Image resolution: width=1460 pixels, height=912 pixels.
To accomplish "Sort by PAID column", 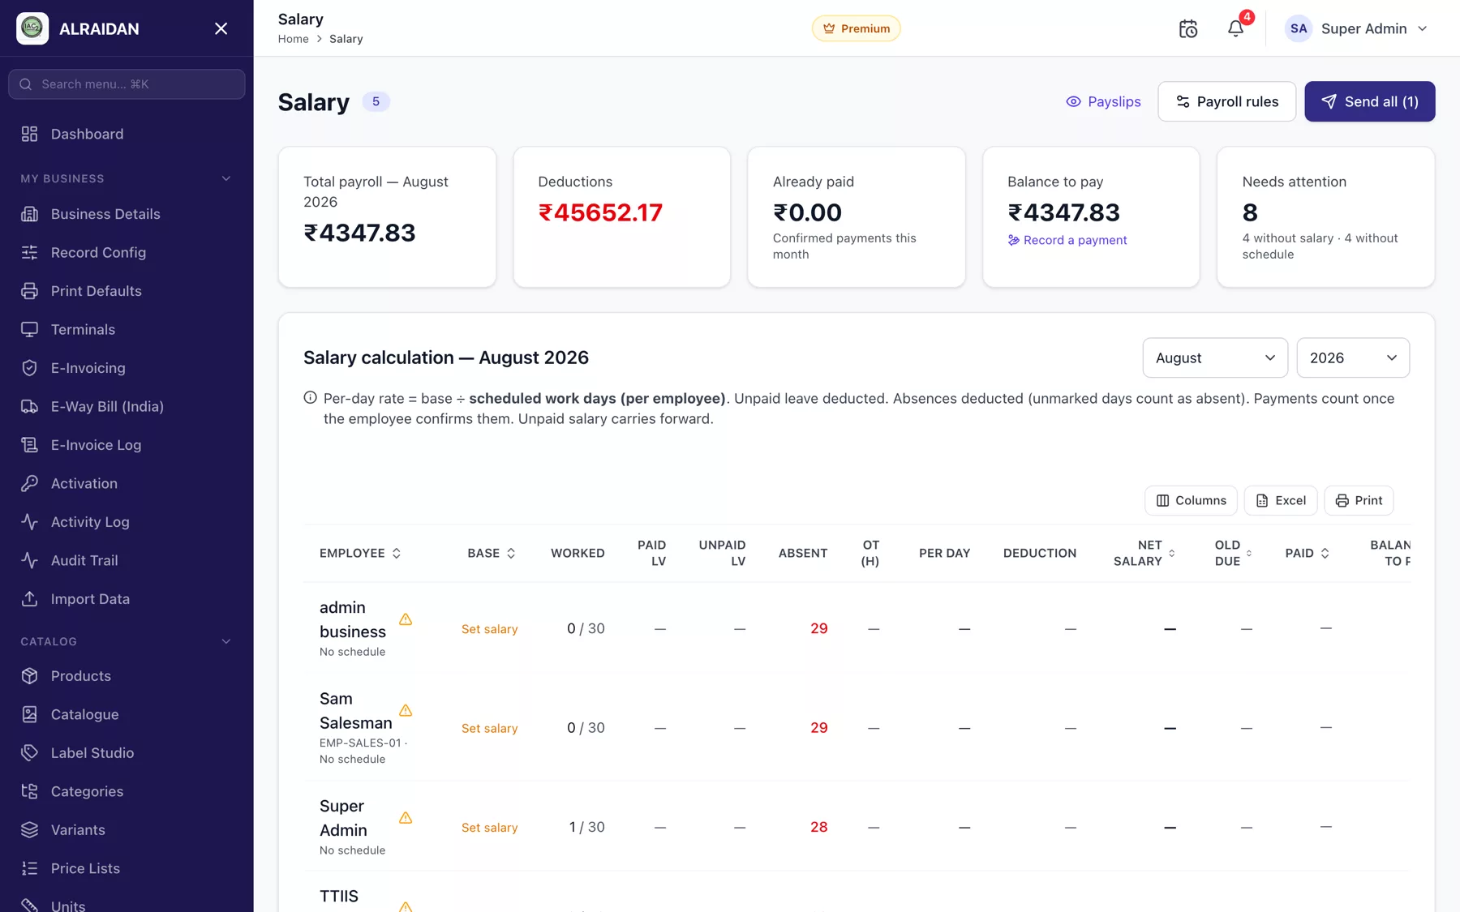I will (x=1307, y=553).
